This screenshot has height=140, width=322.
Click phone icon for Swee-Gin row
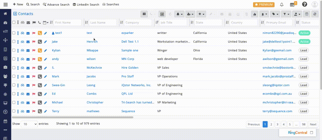pyautogui.click(x=40, y=85)
